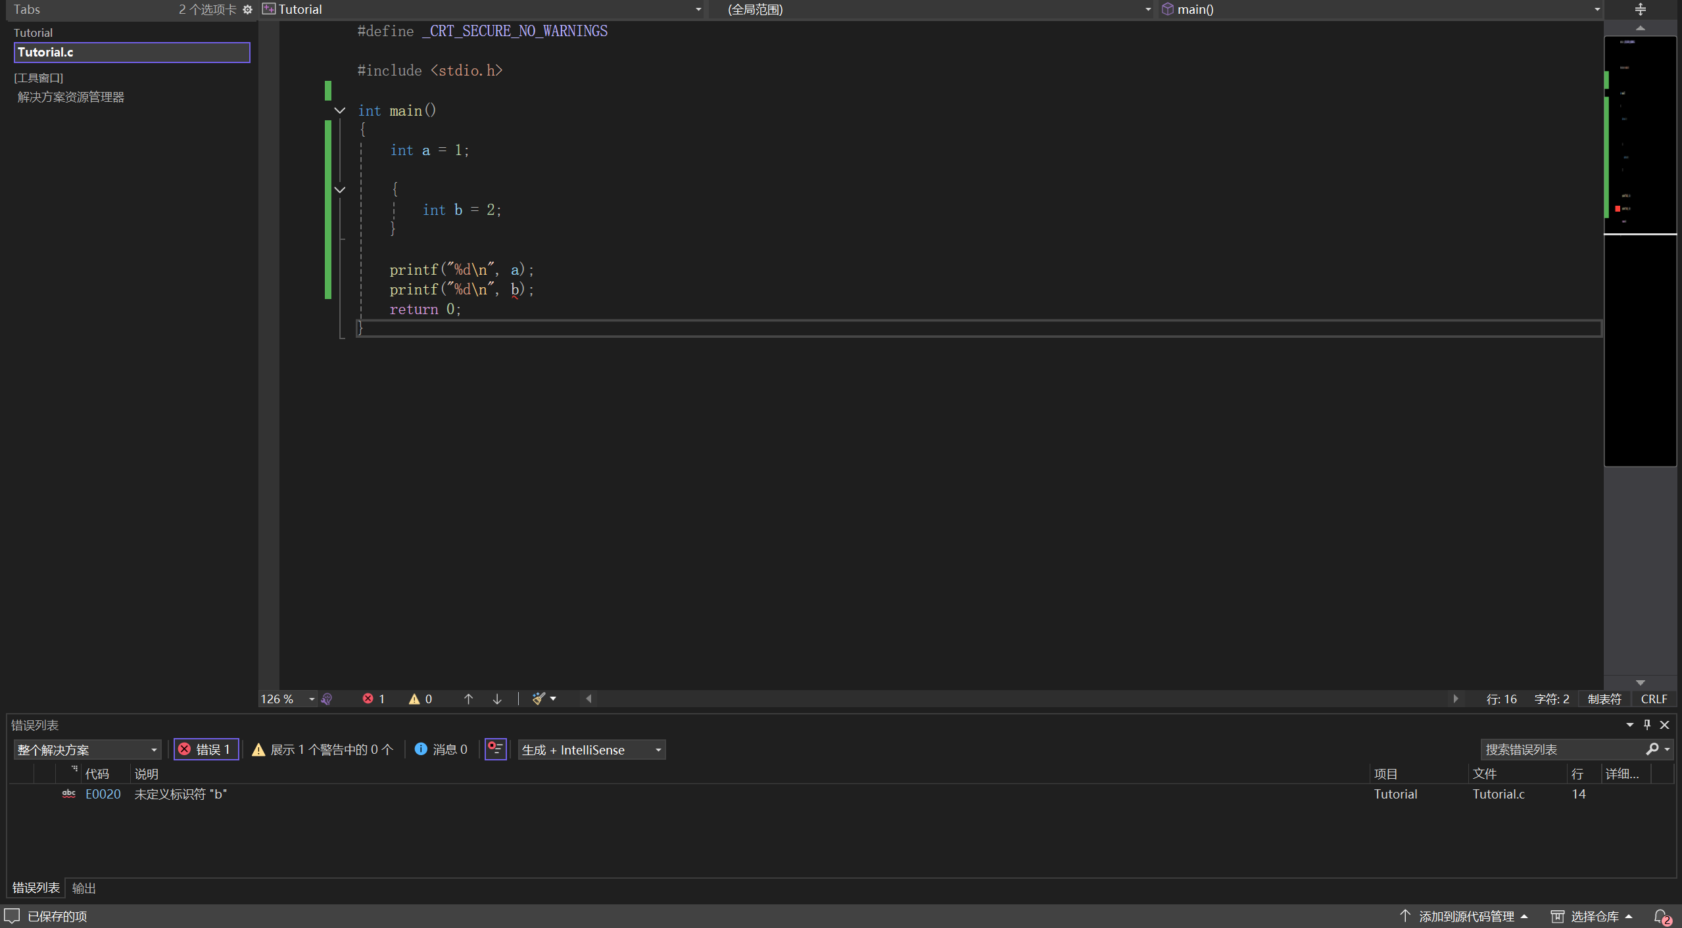The width and height of the screenshot is (1682, 928).
Task: Open the Tutorial project dropdown in the navigation bar
Action: coord(482,9)
